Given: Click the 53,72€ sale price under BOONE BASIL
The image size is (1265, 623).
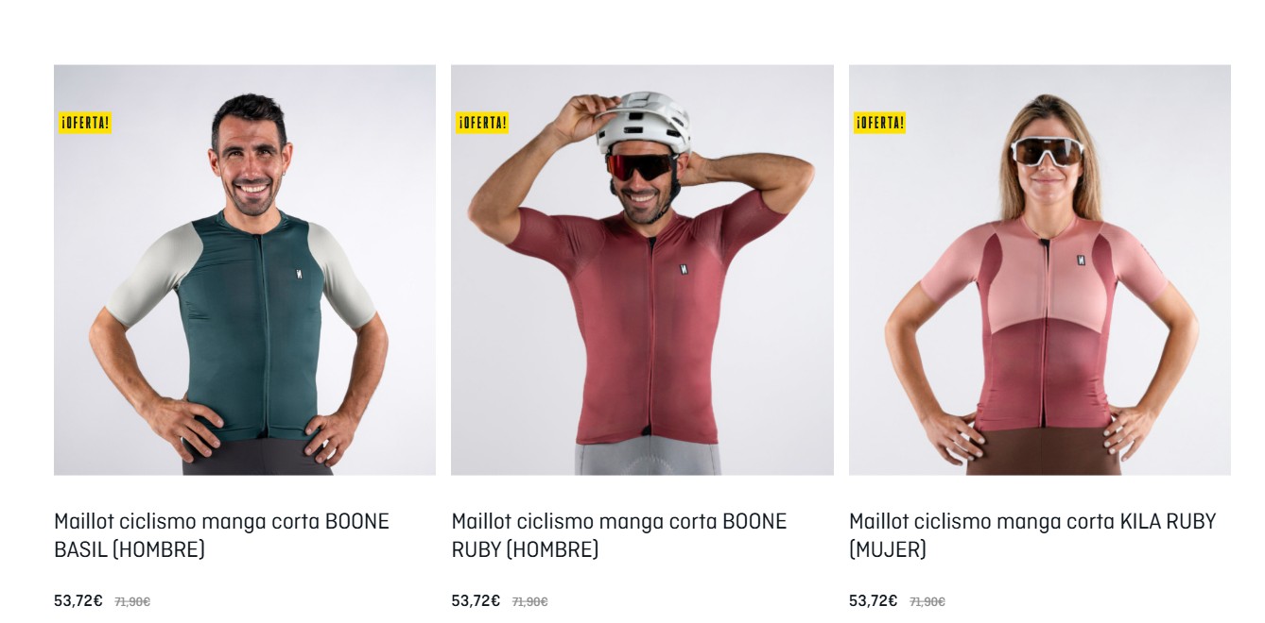Looking at the screenshot, I should point(78,600).
